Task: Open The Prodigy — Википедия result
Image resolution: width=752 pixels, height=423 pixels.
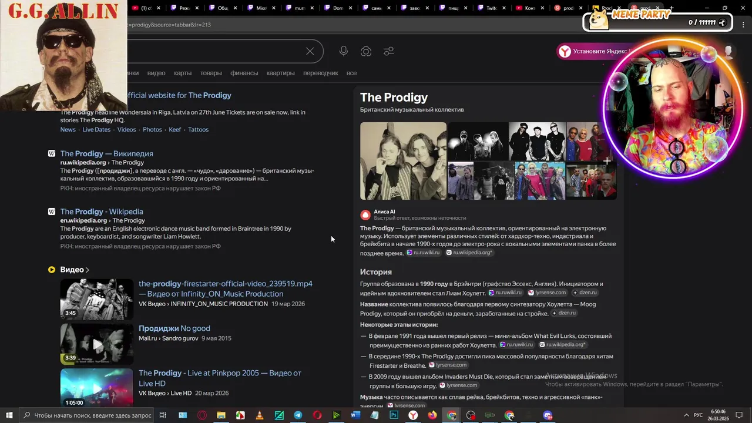Action: [106, 153]
